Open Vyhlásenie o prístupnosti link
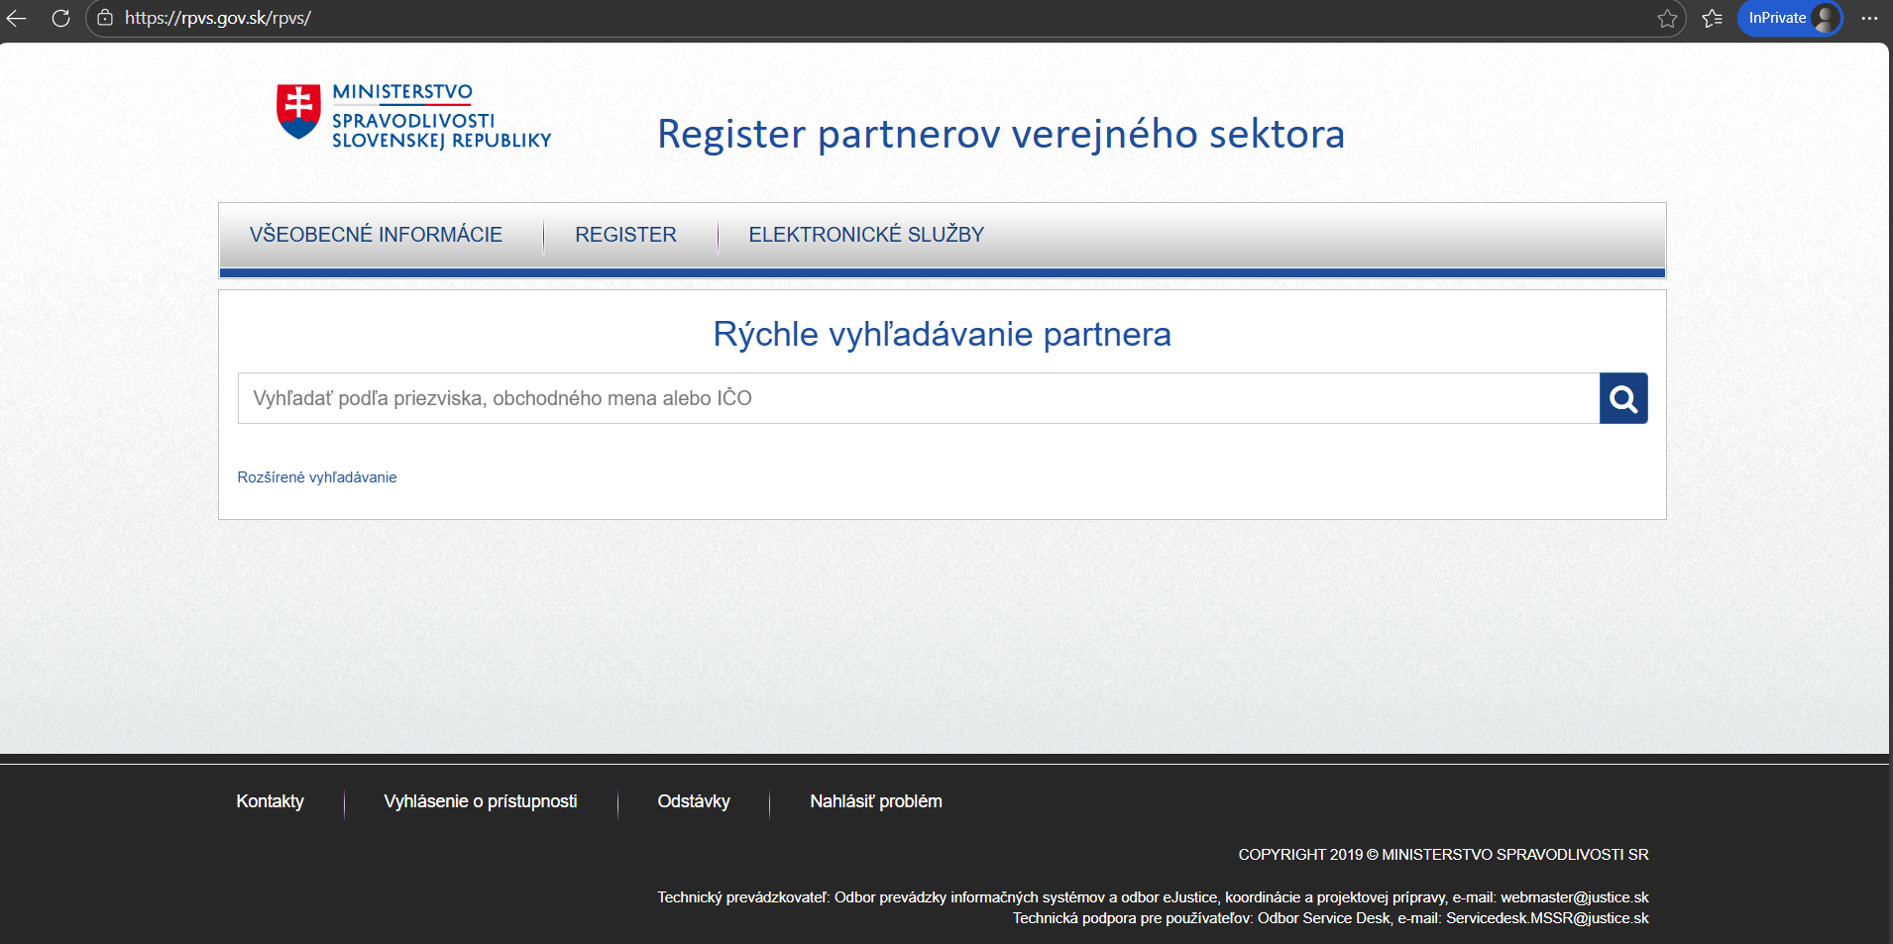 (480, 801)
